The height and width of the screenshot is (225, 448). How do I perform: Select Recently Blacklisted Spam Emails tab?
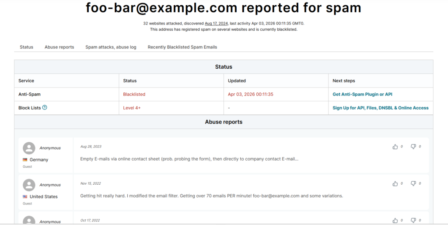(x=182, y=47)
